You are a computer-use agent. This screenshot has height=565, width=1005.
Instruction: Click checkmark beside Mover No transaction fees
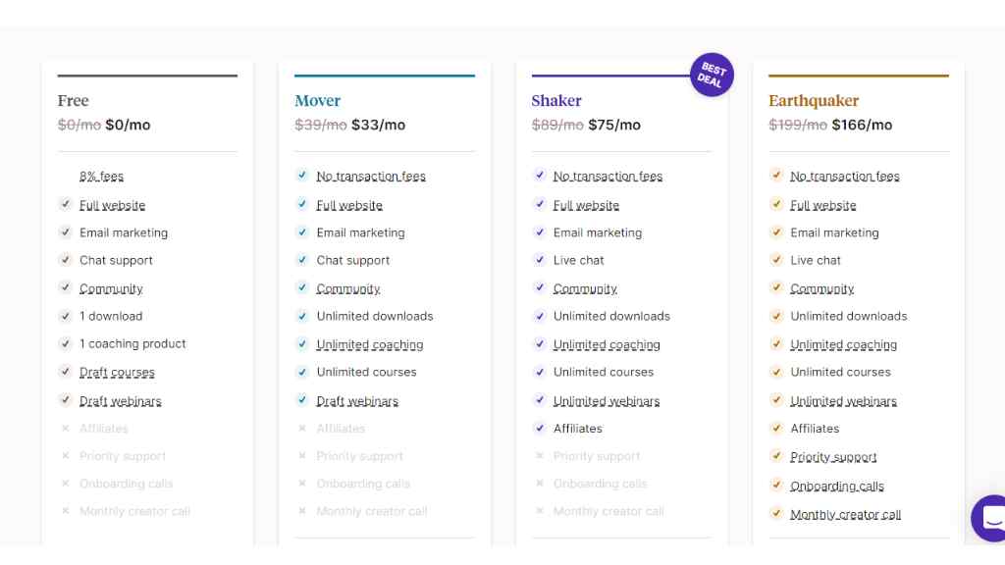click(302, 176)
